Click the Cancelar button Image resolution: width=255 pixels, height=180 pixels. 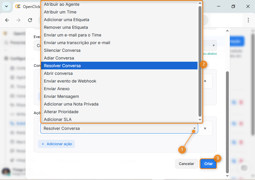[186, 164]
